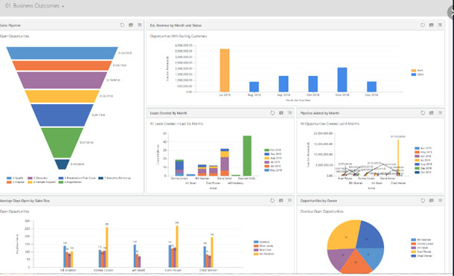Click the Donna Cowen legend entry in pie chart

[422, 244]
